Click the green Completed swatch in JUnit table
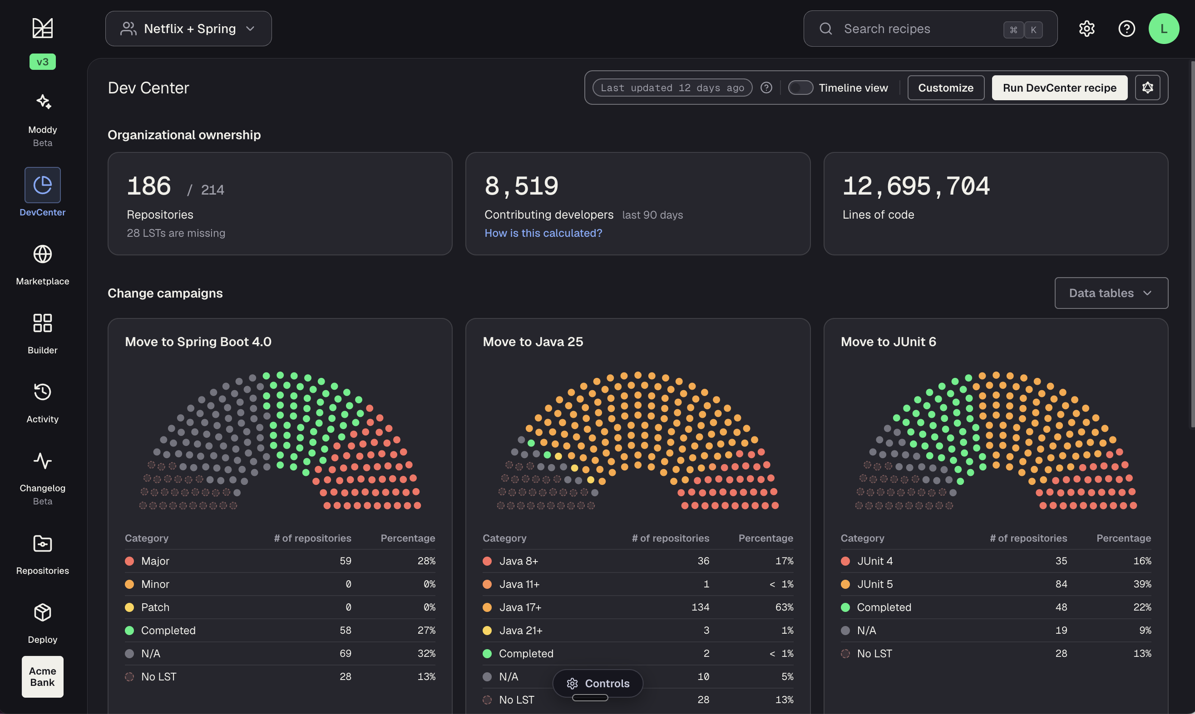The image size is (1195, 714). (x=845, y=607)
